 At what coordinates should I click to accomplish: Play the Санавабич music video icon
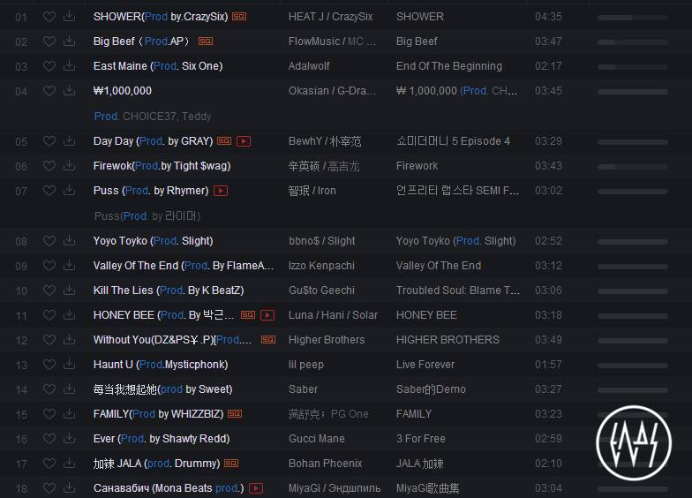(256, 488)
